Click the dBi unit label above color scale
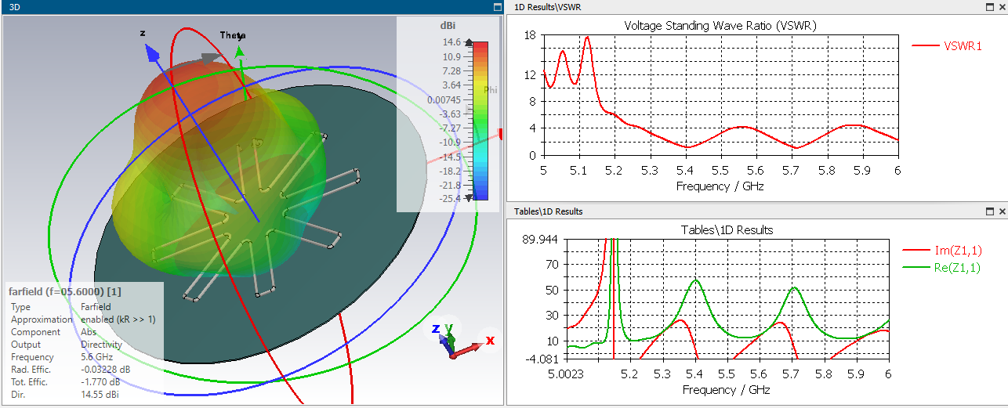Image resolution: width=1008 pixels, height=408 pixels. [449, 26]
